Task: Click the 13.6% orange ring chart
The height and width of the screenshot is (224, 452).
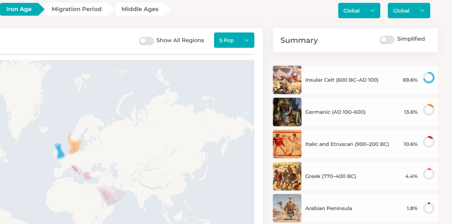Action: pos(429,110)
